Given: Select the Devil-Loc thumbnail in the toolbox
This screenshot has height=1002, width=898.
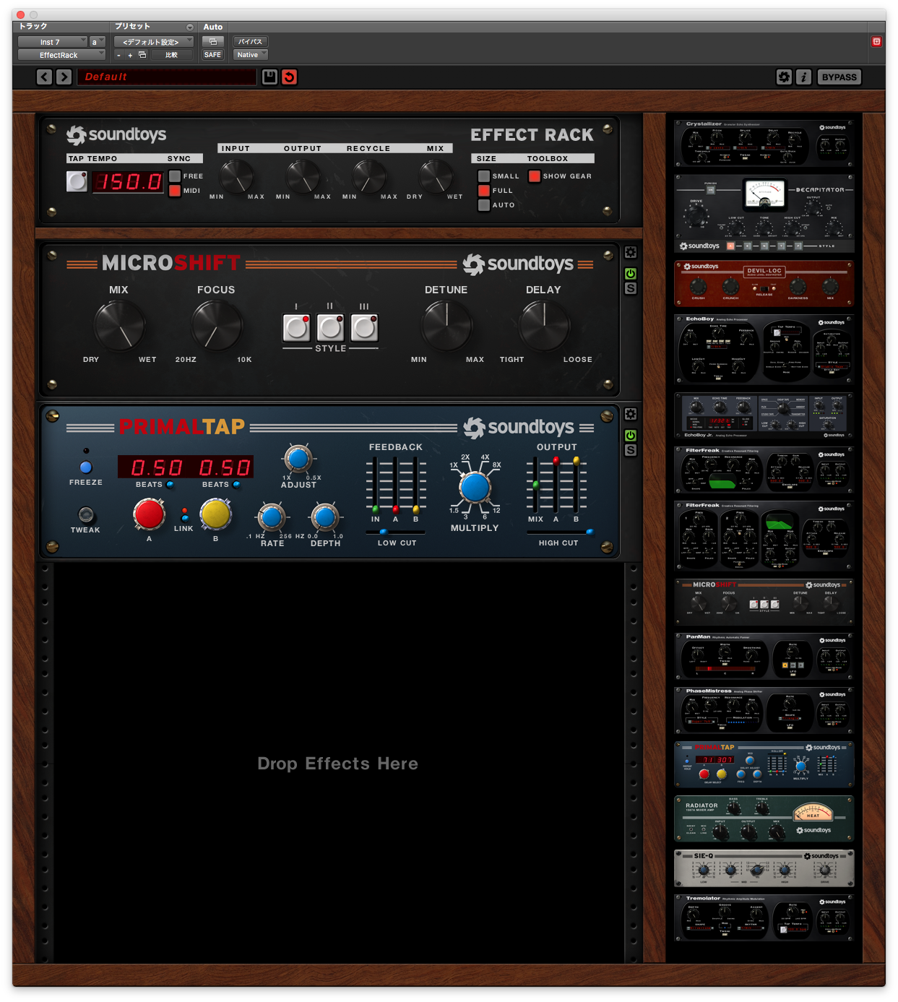Looking at the screenshot, I should 764,283.
